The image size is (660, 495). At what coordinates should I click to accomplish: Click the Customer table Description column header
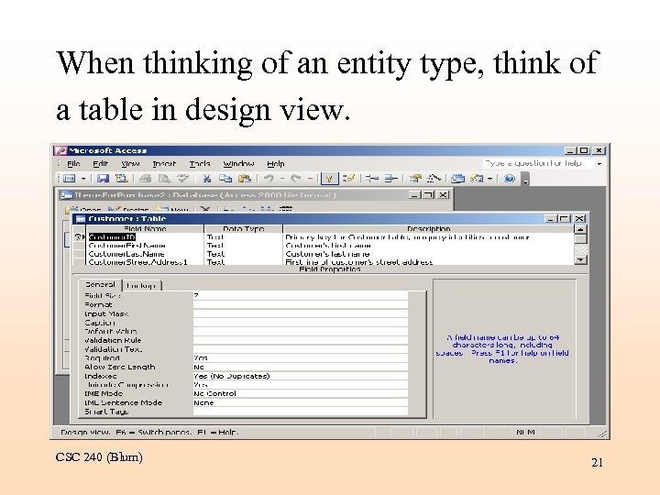(428, 229)
